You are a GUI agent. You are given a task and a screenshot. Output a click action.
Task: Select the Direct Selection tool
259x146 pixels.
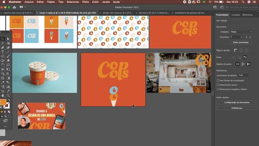[x=8, y=39]
